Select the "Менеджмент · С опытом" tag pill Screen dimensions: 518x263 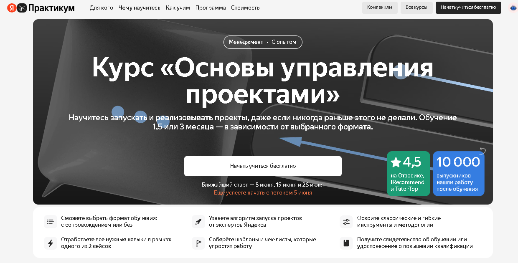click(263, 42)
